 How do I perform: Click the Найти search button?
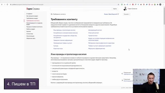tap(115, 9)
